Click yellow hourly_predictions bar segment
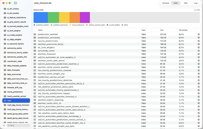This screenshot has height=129, width=203. 64,17
